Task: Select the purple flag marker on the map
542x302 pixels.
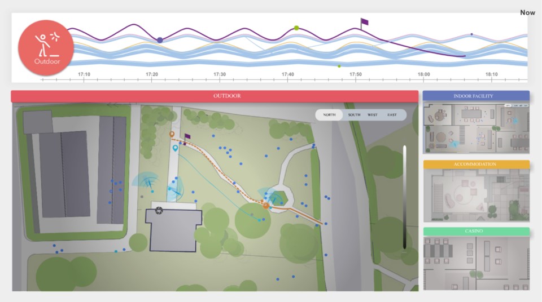Action: coord(187,136)
